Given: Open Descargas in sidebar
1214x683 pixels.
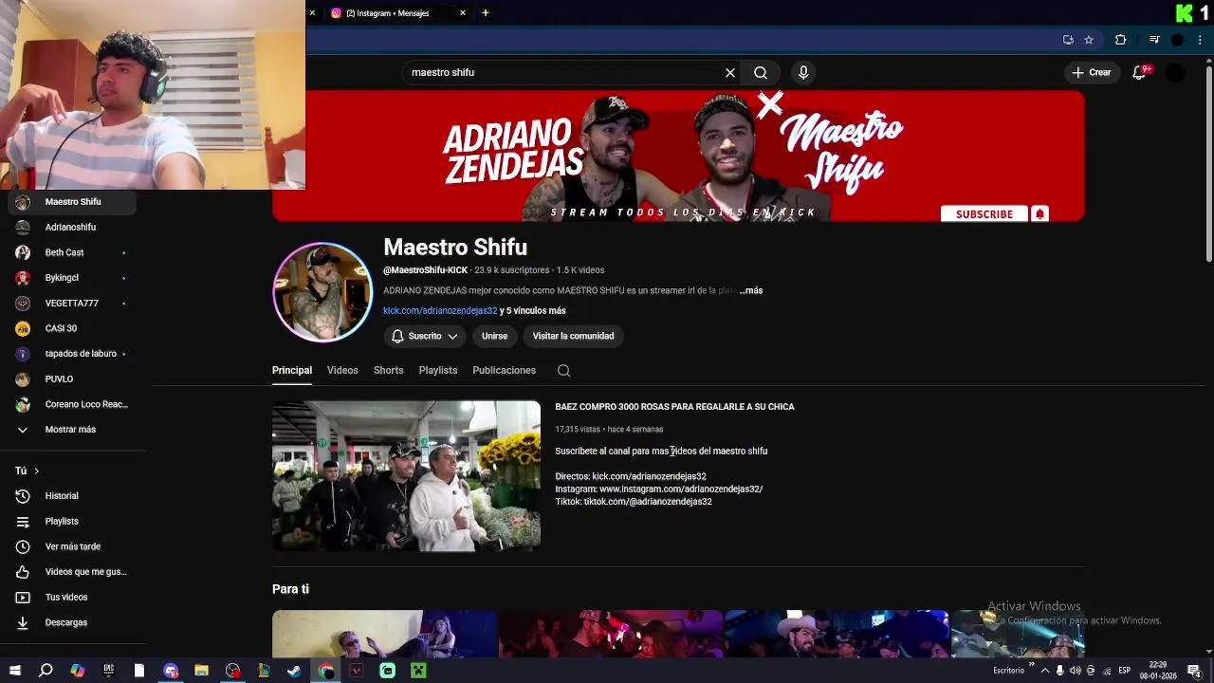Looking at the screenshot, I should pos(68,622).
